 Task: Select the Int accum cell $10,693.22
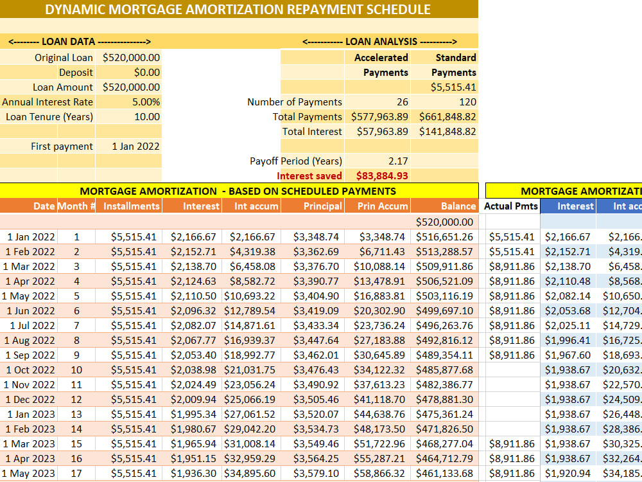pos(252,296)
